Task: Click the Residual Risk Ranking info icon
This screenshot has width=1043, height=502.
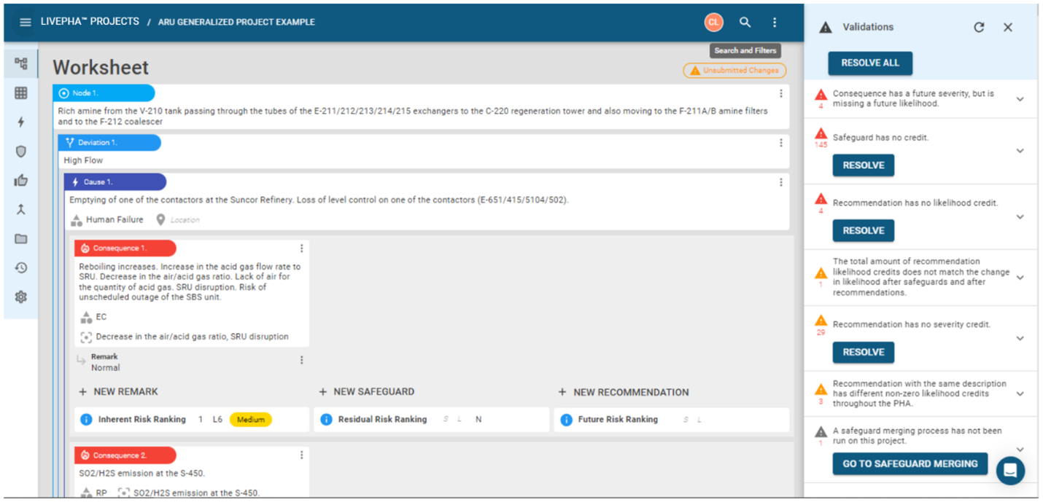Action: [326, 420]
